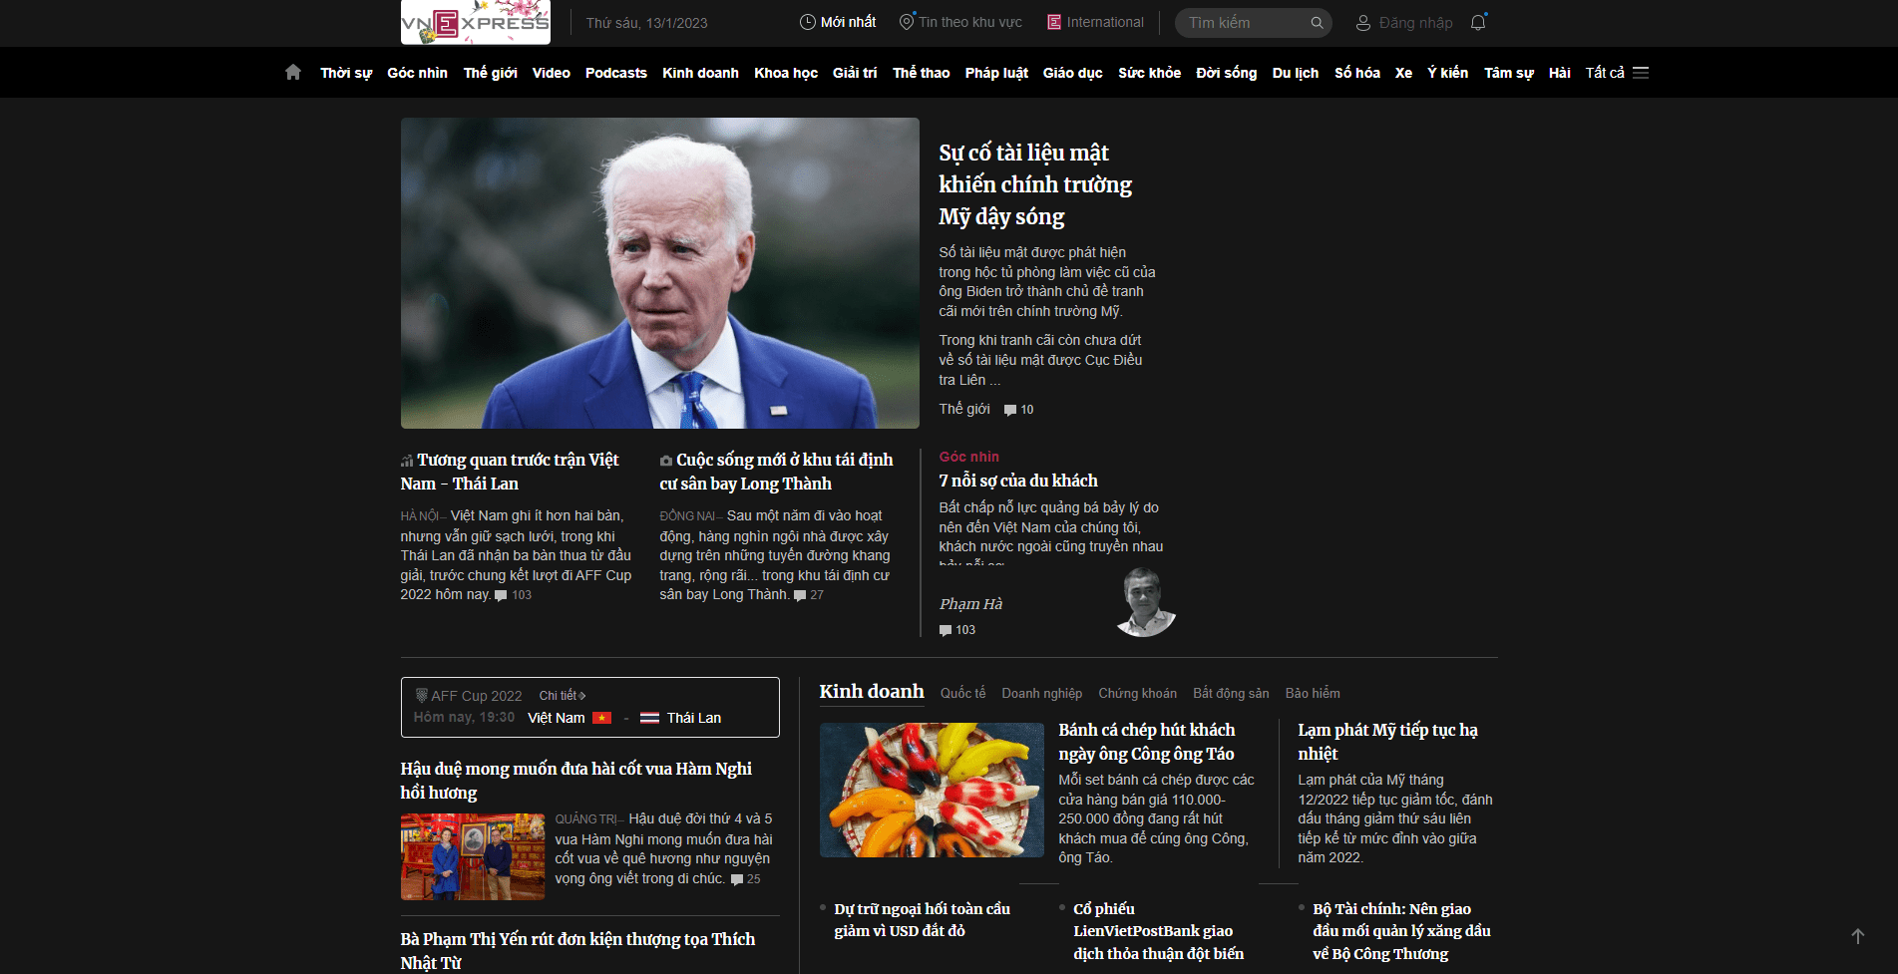1898x974 pixels.
Task: Open the notifications bell
Action: tap(1478, 22)
